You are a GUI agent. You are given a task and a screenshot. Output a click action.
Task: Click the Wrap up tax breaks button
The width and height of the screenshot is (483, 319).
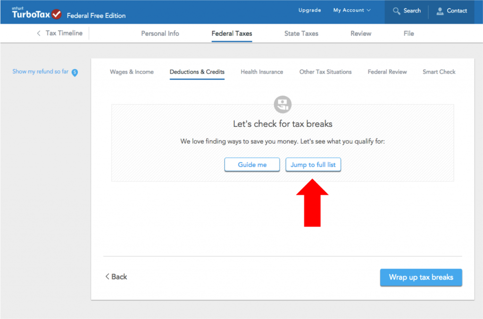(x=421, y=277)
